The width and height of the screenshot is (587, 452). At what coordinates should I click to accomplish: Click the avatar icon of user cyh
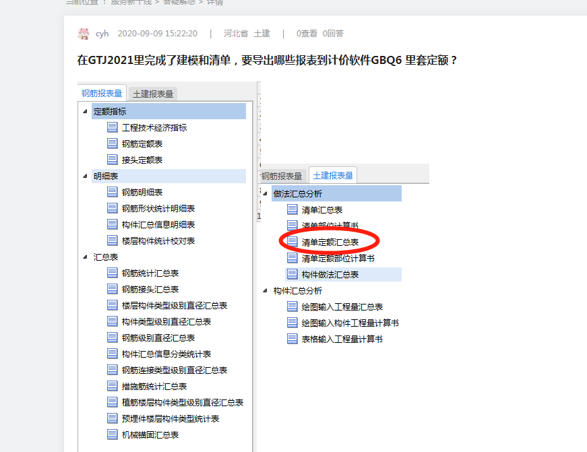[x=84, y=34]
